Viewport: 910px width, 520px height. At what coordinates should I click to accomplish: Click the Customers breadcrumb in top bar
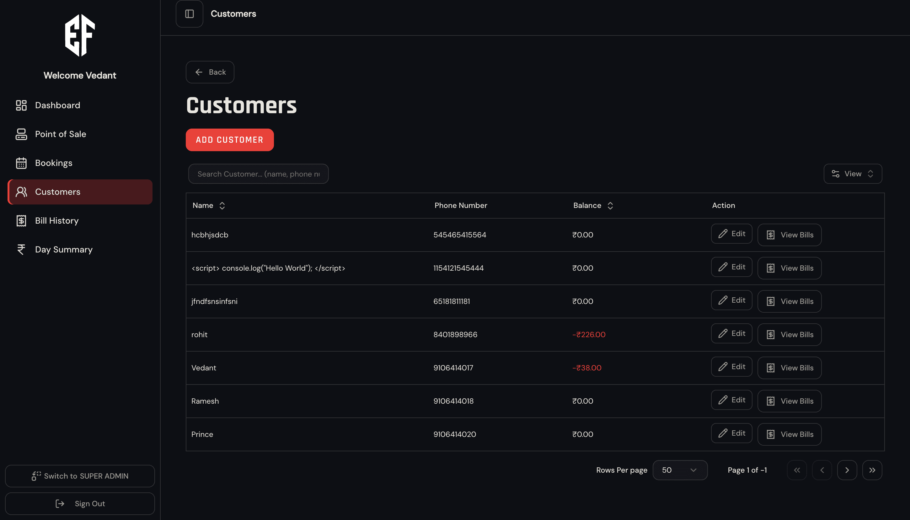click(233, 14)
